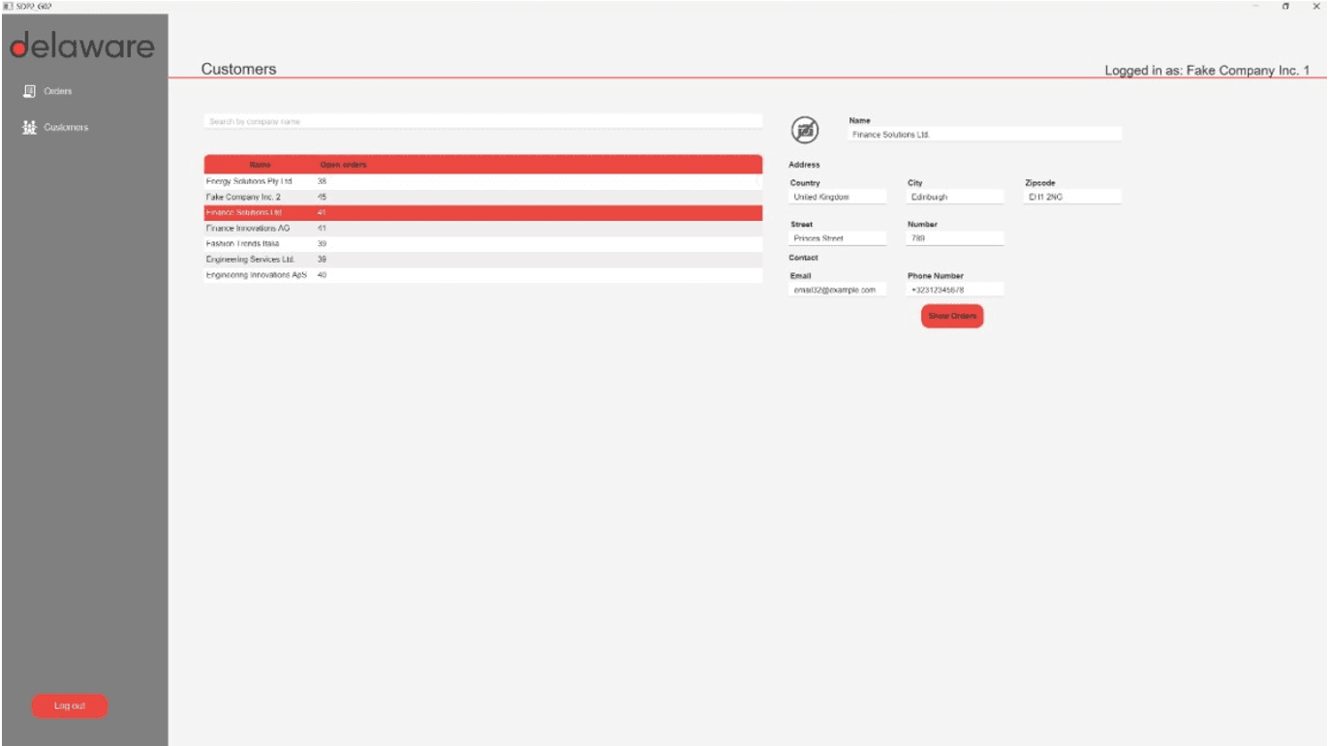This screenshot has height=746, width=1329.
Task: Open the Customers sidebar entry
Action: [x=65, y=126]
